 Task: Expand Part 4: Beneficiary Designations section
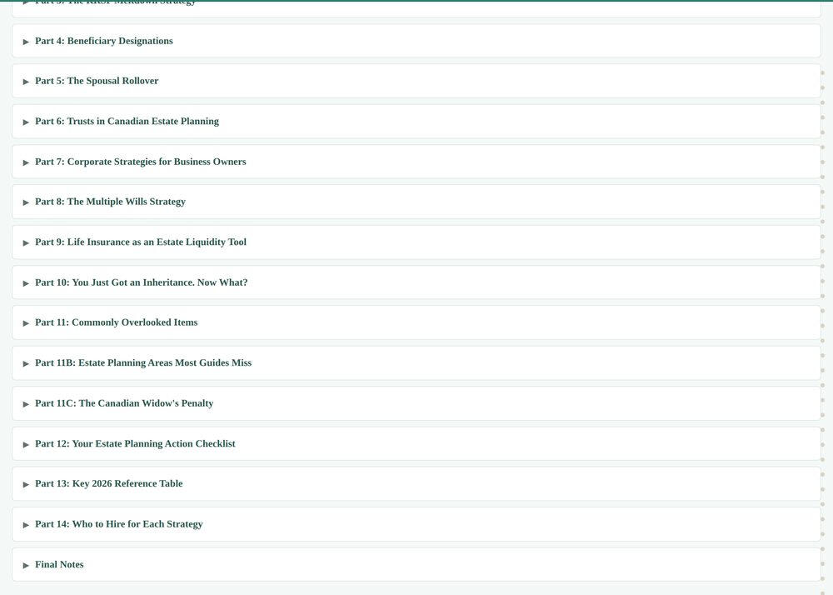click(x=416, y=41)
